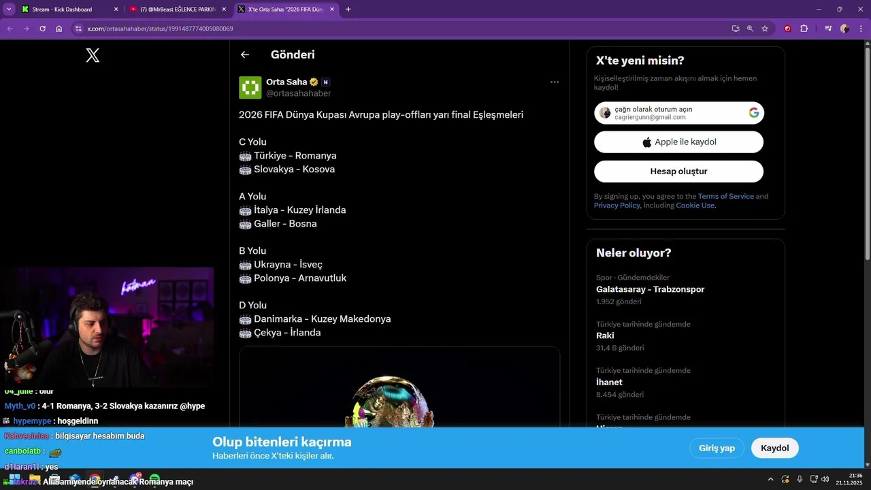Close the MrBeast YouTube tab

click(x=224, y=10)
